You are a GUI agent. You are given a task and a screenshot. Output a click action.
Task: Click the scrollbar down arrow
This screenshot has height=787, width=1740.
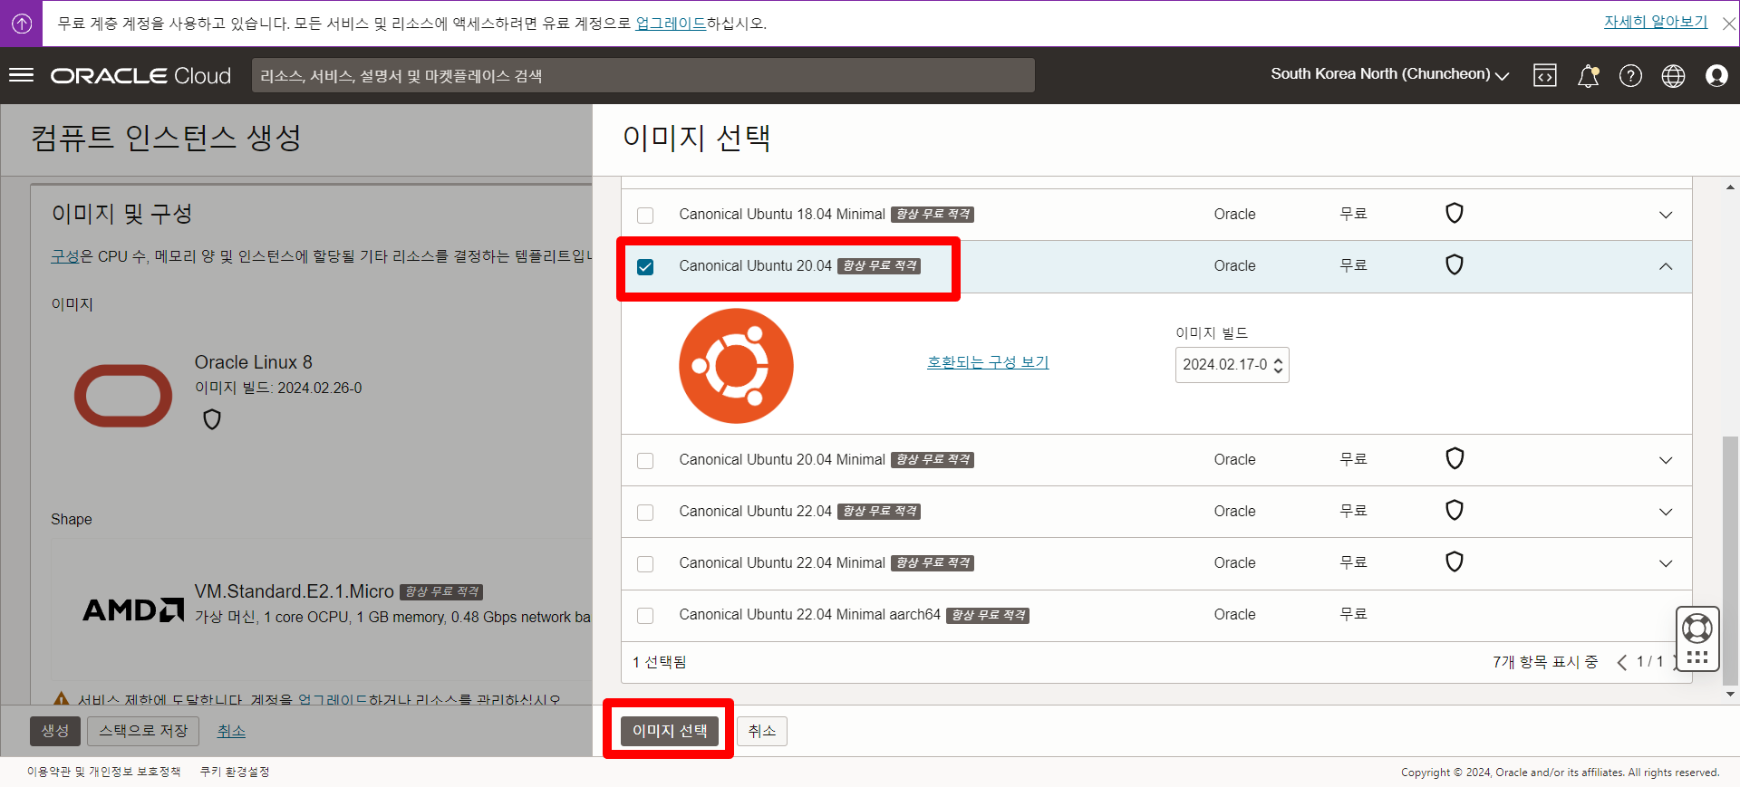click(1730, 695)
